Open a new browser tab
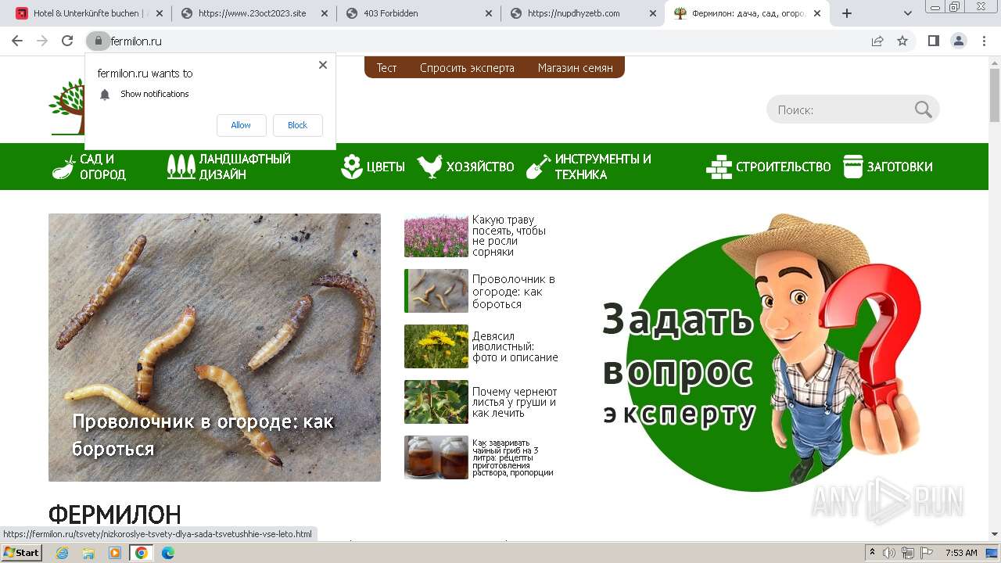 846,13
